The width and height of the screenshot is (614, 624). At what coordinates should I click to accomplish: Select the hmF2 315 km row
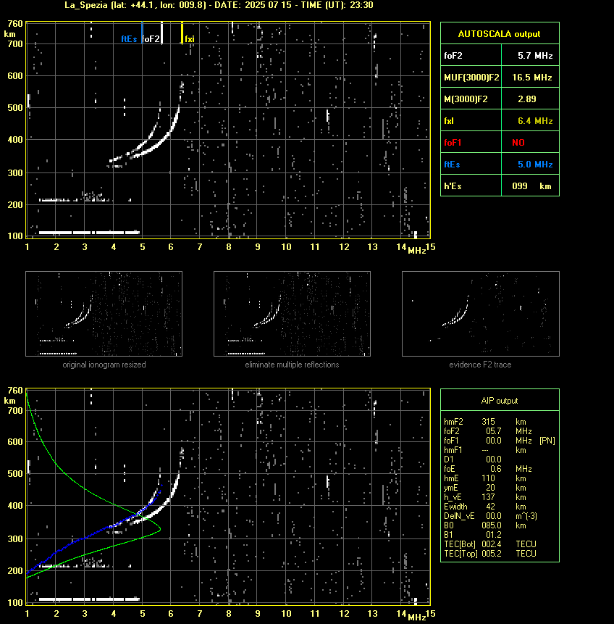point(485,422)
